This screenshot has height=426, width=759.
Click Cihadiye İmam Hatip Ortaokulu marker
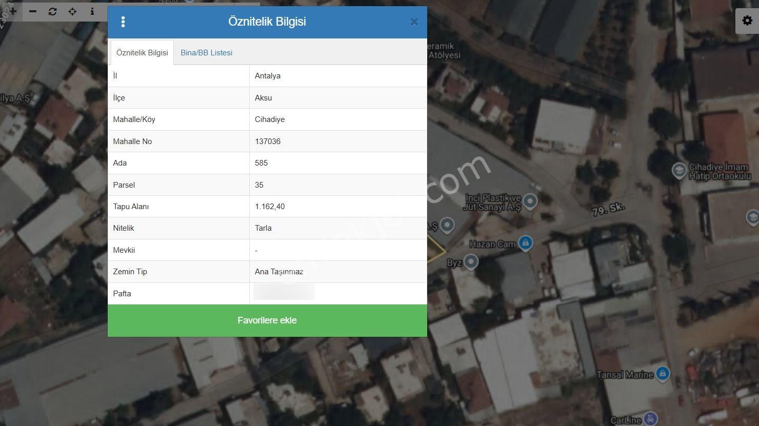[x=679, y=171]
